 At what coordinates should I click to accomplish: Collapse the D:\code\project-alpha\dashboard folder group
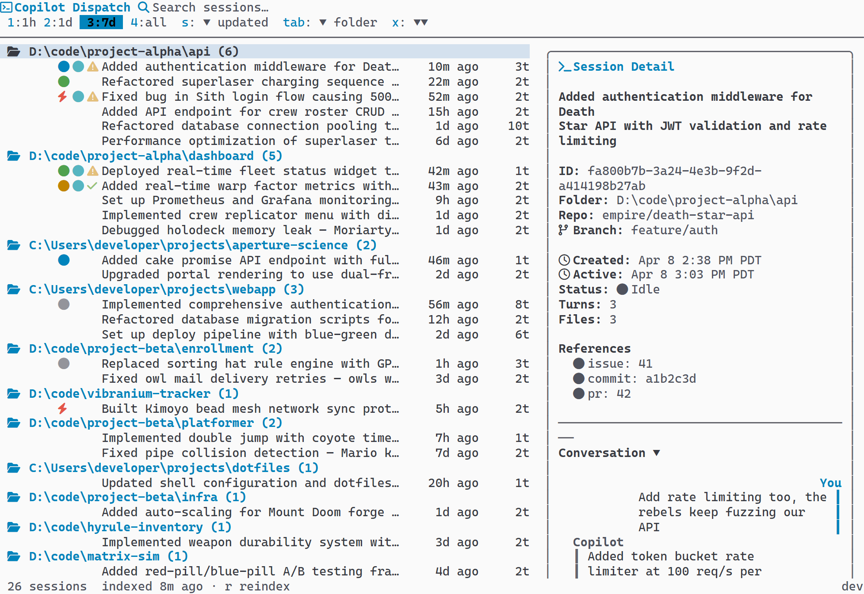pyautogui.click(x=156, y=156)
